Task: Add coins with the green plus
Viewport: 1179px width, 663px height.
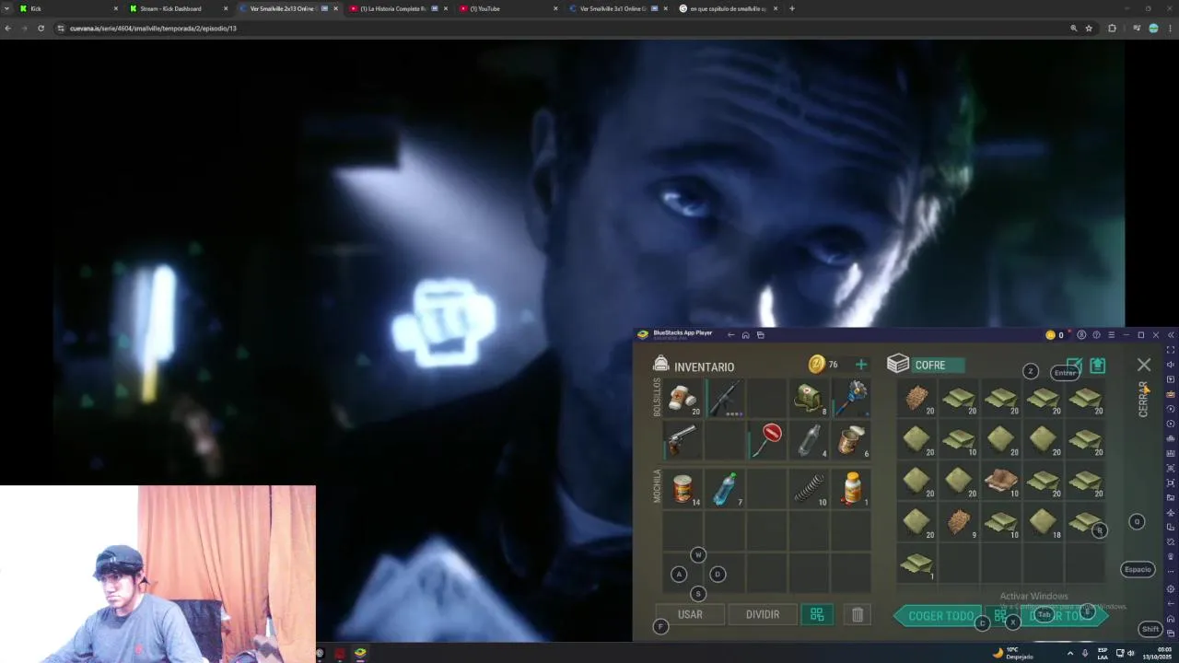Action: pyautogui.click(x=861, y=365)
